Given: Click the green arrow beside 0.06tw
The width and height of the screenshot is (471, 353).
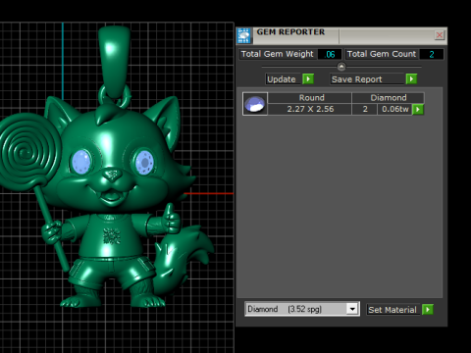Looking at the screenshot, I should tap(418, 109).
